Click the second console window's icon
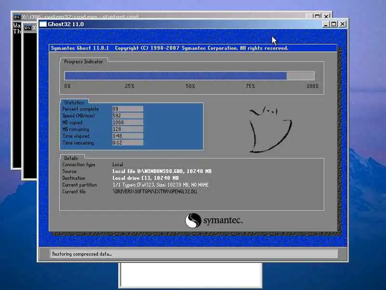This screenshot has width=386, height=290. coord(28,28)
